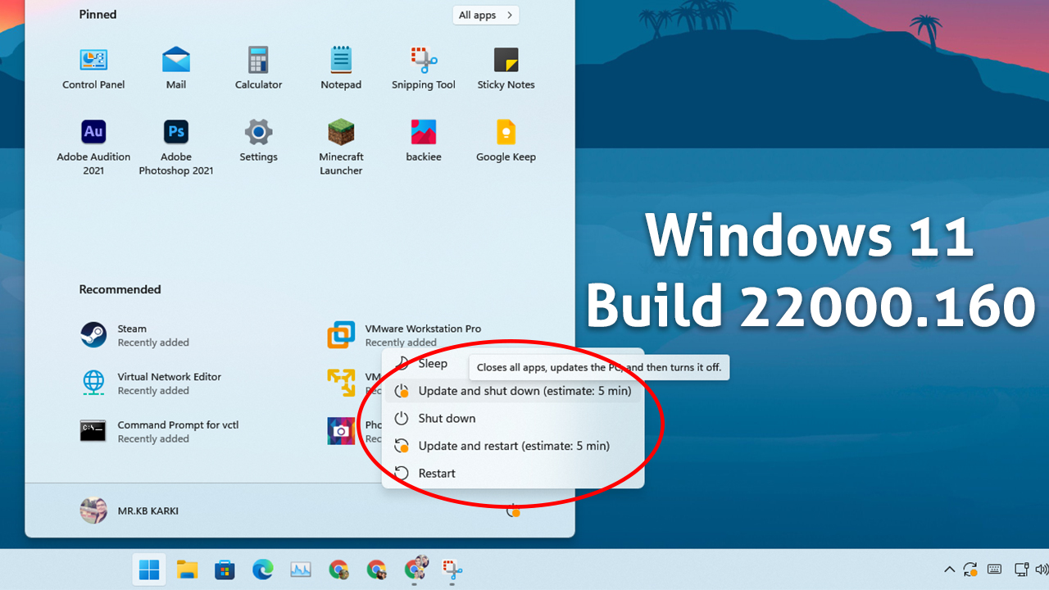1049x590 pixels.
Task: Click the All apps button
Action: coord(486,15)
